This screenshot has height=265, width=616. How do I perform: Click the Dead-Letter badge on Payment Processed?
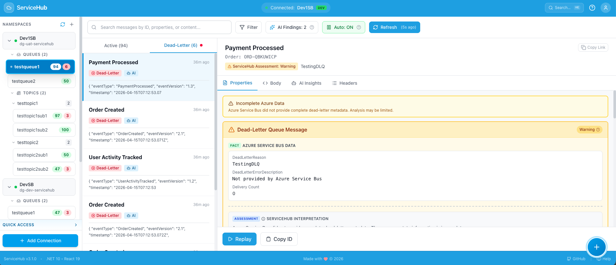105,73
